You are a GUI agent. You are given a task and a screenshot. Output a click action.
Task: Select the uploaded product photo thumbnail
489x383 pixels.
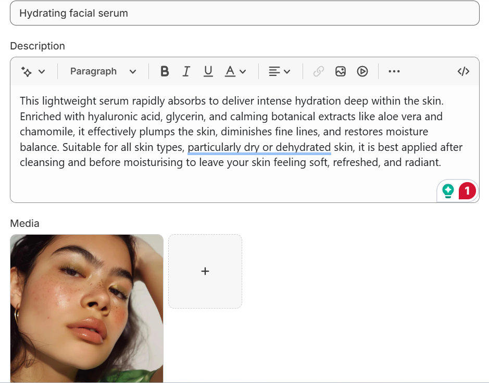86,308
